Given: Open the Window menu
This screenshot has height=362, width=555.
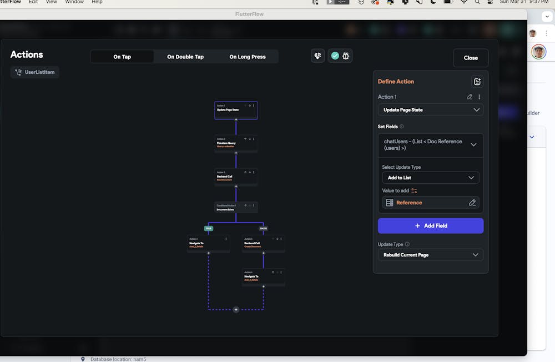Looking at the screenshot, I should pyautogui.click(x=74, y=2).
